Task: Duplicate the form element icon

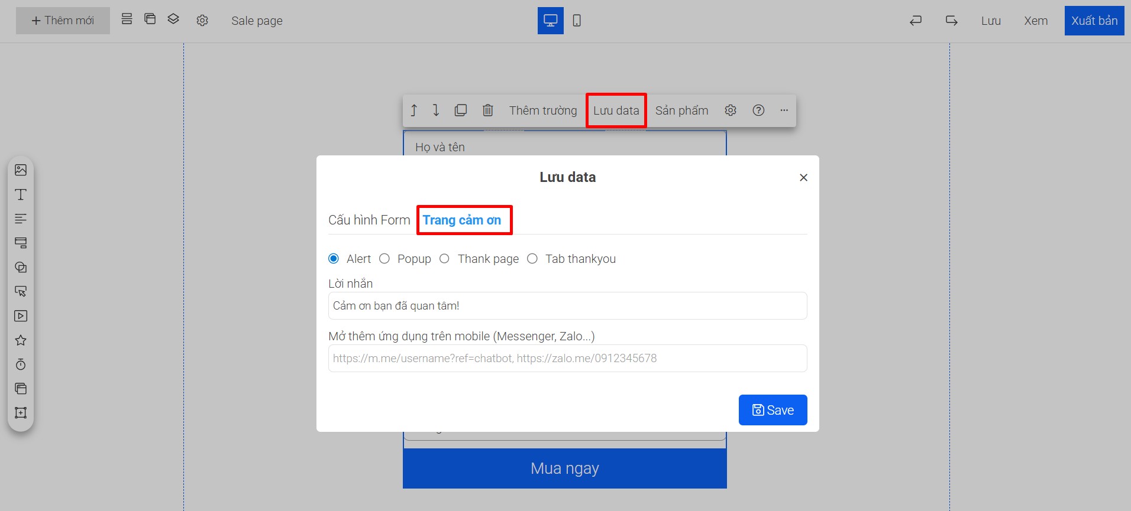Action: tap(461, 110)
